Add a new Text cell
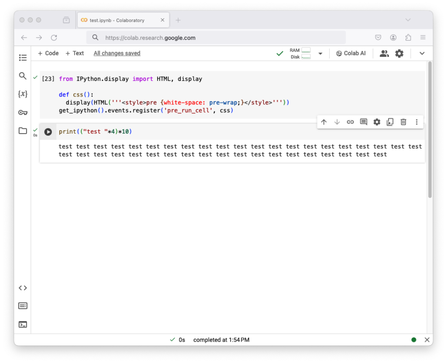This screenshot has width=447, height=363. point(75,53)
